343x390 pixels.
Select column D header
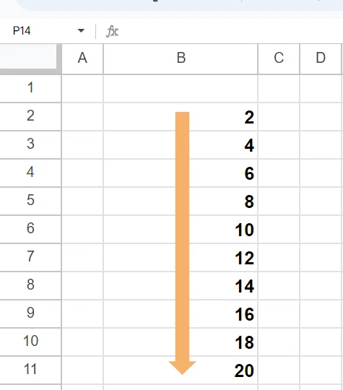tap(321, 59)
